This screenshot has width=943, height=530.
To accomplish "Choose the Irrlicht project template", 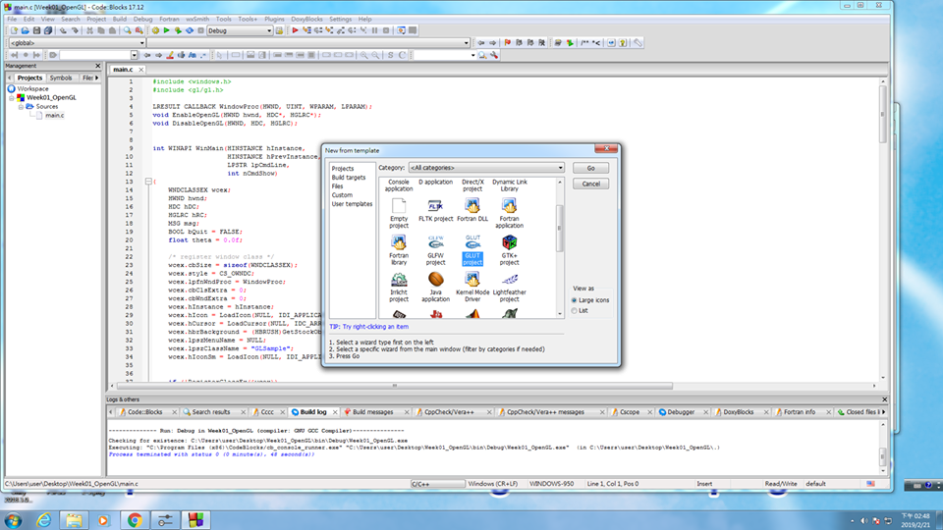I will pos(399,288).
